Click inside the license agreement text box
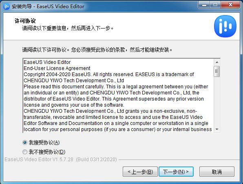This screenshot has width=243, height=184. pos(119,96)
